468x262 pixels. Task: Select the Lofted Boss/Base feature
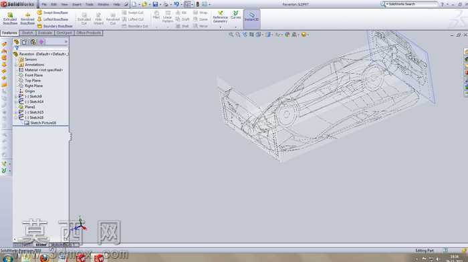click(53, 19)
